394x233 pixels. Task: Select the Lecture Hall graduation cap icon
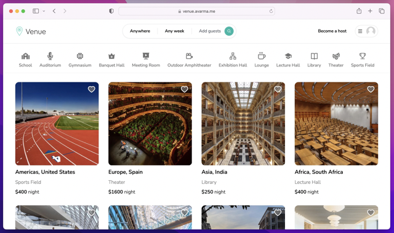point(288,56)
